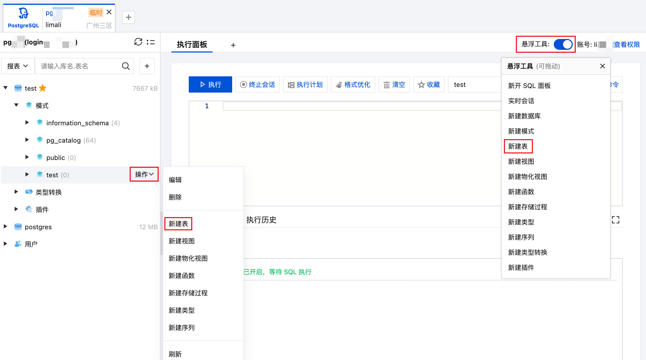Add a new execution panel tab
This screenshot has height=360, width=646.
233,45
